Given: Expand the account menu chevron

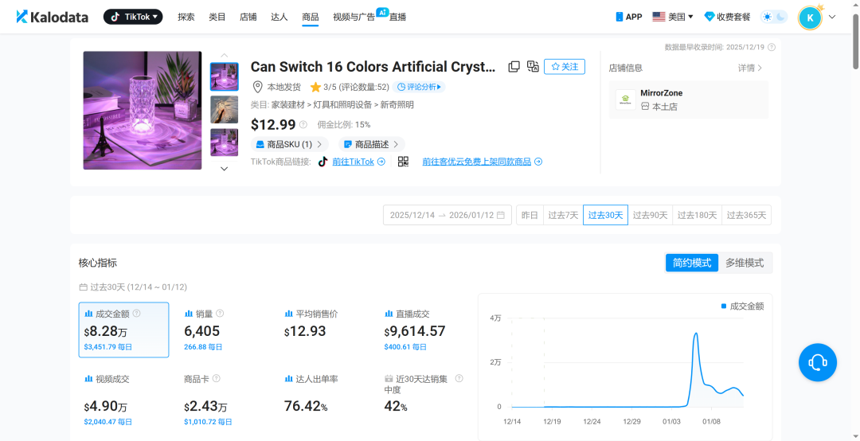Looking at the screenshot, I should [832, 17].
